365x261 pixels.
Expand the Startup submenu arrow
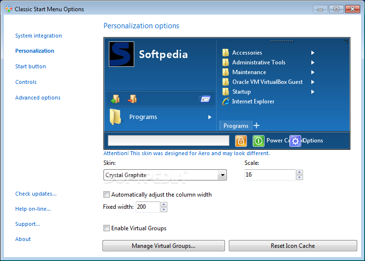click(x=313, y=92)
